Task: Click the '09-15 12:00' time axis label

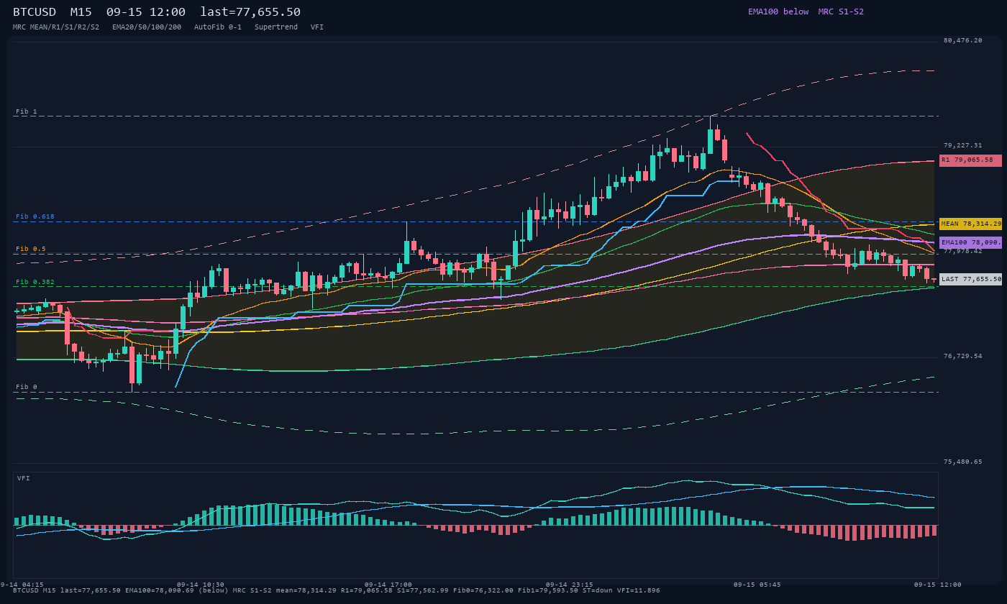Action: point(937,585)
